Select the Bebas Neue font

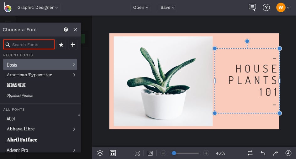point(16,85)
